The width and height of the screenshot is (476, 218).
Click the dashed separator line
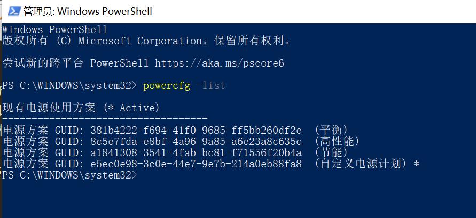[x=105, y=118]
